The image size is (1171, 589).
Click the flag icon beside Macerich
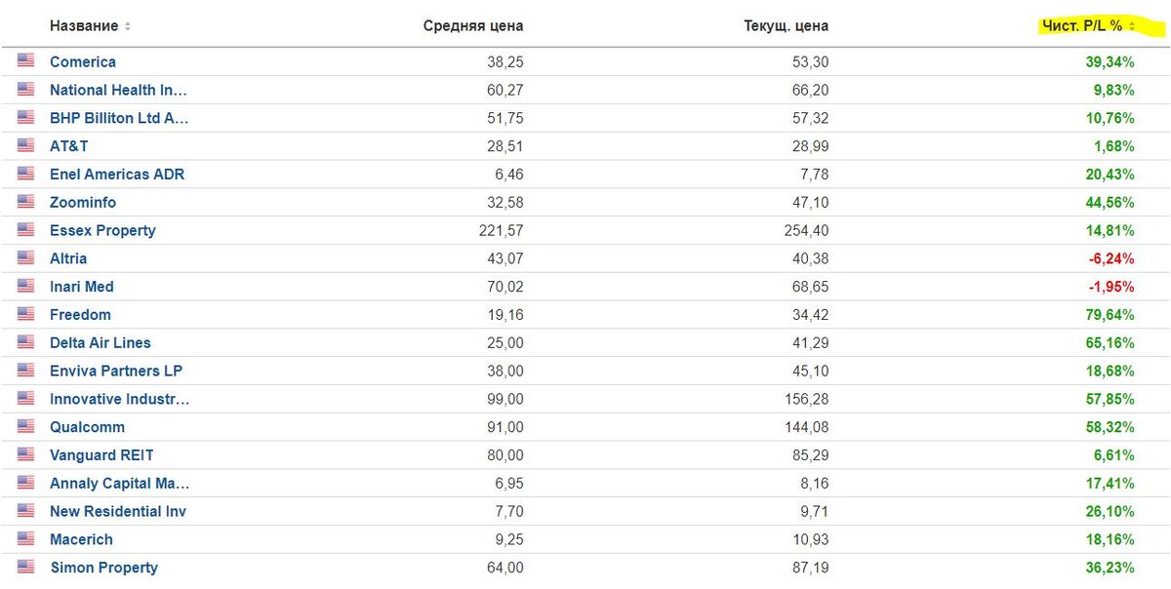pyautogui.click(x=25, y=538)
